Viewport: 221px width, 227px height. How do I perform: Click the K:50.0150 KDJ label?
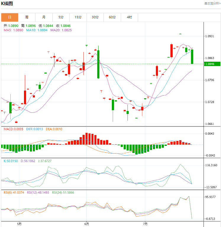tap(11, 161)
